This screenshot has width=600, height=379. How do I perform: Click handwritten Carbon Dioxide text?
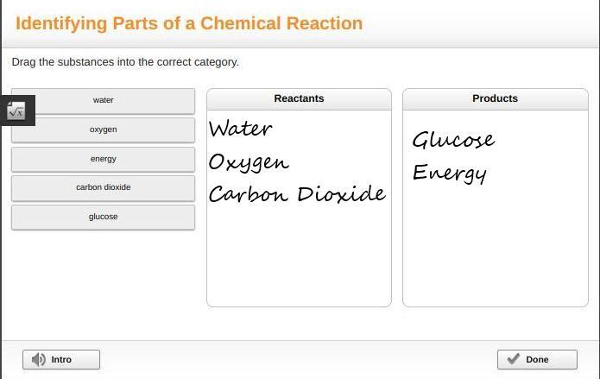click(x=297, y=193)
